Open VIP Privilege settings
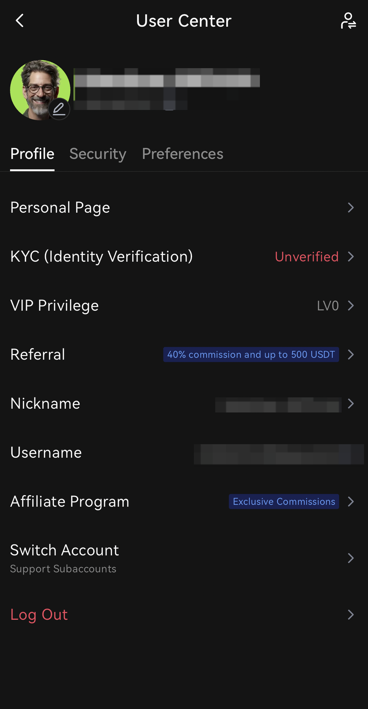This screenshot has height=709, width=368. pyautogui.click(x=55, y=306)
